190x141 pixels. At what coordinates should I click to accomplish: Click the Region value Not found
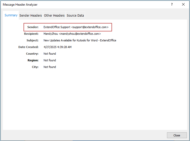50,60
